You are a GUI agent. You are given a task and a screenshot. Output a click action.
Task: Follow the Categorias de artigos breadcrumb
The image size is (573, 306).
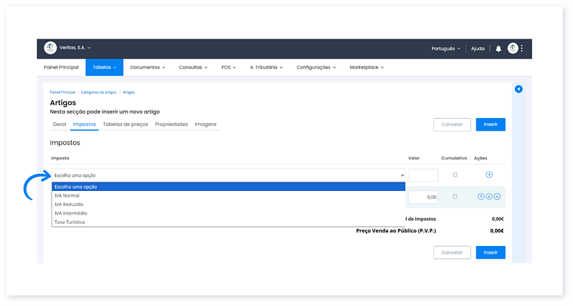[x=100, y=92]
